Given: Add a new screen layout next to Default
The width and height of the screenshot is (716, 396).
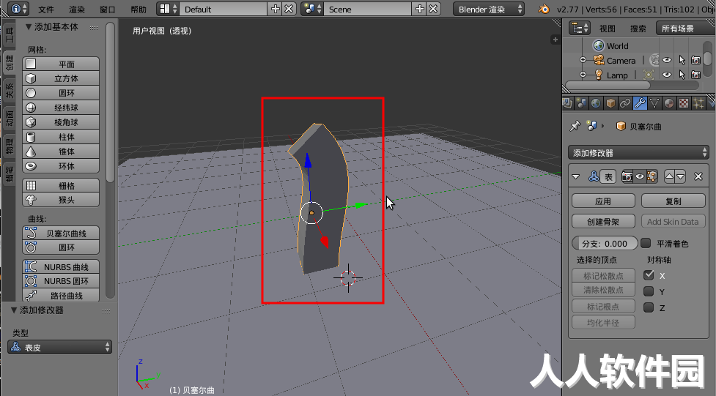Looking at the screenshot, I should (x=276, y=9).
